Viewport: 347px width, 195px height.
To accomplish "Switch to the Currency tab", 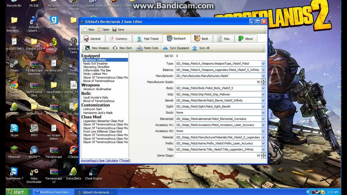I will pyautogui.click(x=118, y=39).
